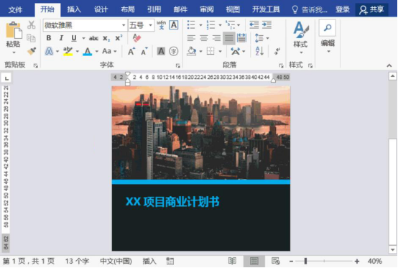Screen dimensions: 398x268
Task: Click the Tell Me (告诉我) box
Action: point(310,9)
